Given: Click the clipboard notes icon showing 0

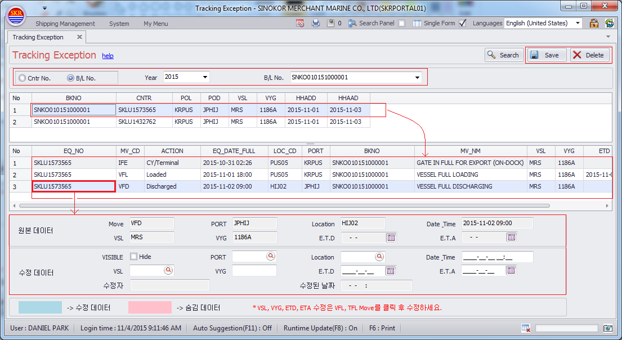Looking at the screenshot, I should pos(331,23).
